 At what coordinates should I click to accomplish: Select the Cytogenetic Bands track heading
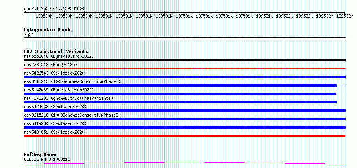(x=48, y=30)
